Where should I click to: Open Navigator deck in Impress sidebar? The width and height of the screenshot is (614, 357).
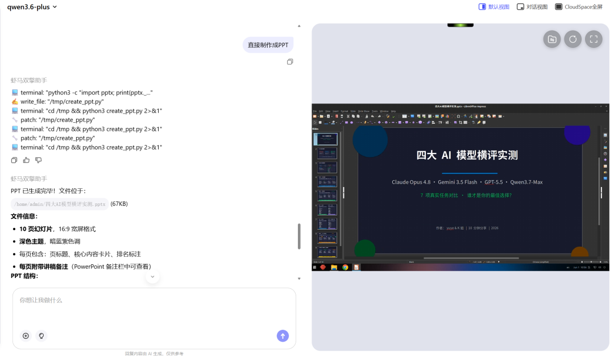pyautogui.click(x=605, y=153)
